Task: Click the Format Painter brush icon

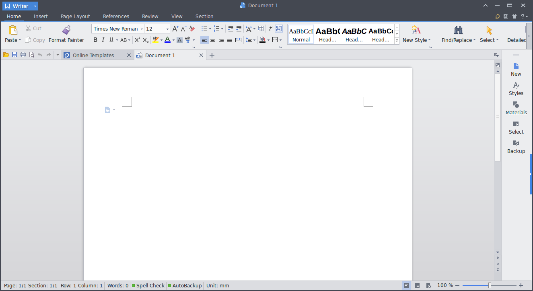Action: [66, 30]
